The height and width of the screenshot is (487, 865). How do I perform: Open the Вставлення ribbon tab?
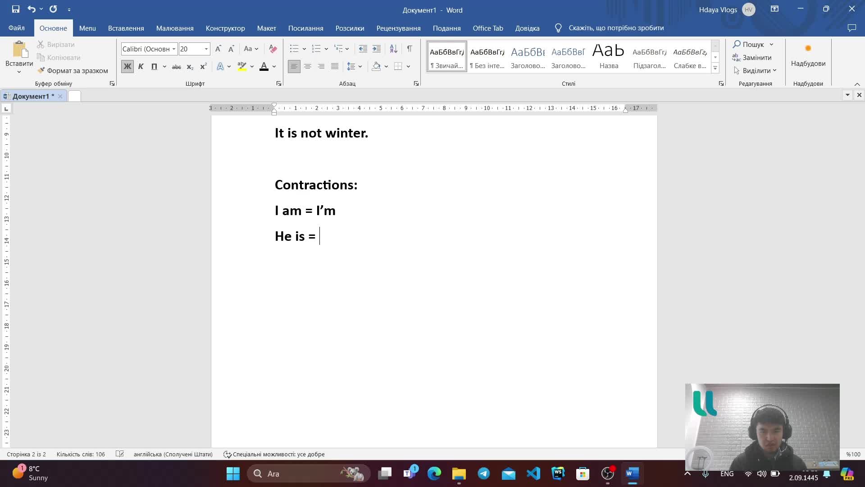(126, 28)
